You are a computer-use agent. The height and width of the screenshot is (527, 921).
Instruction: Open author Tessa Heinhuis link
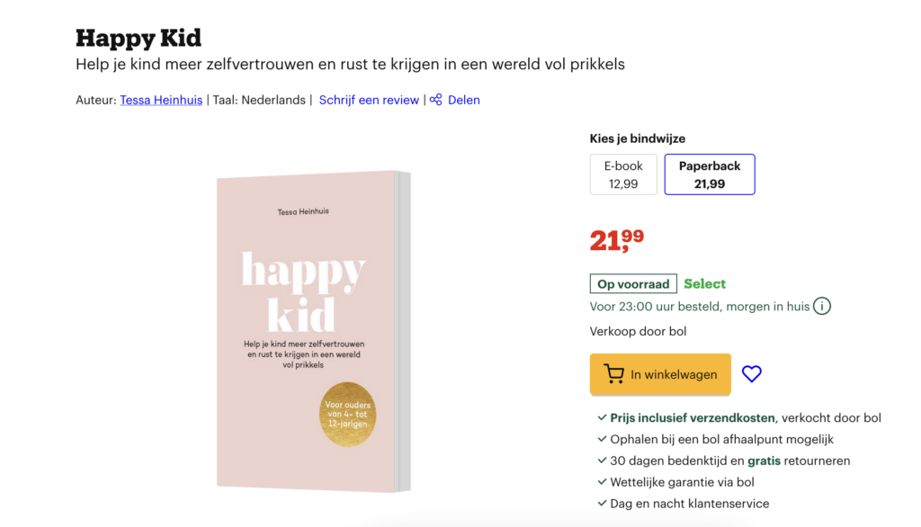click(161, 100)
